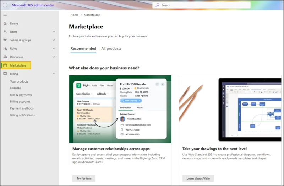Switch to the All products tab
This screenshot has width=284, height=186.
click(x=111, y=48)
